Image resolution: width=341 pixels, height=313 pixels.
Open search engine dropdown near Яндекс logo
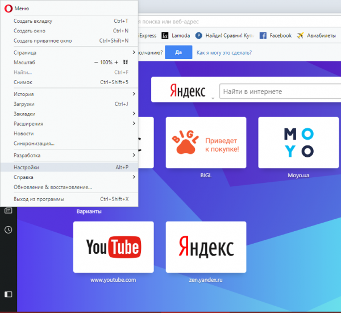(x=213, y=98)
